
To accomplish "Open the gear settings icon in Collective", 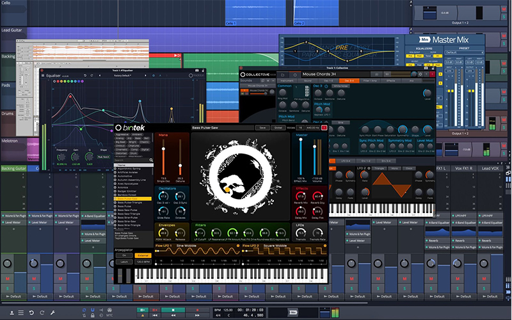I will click(420, 74).
